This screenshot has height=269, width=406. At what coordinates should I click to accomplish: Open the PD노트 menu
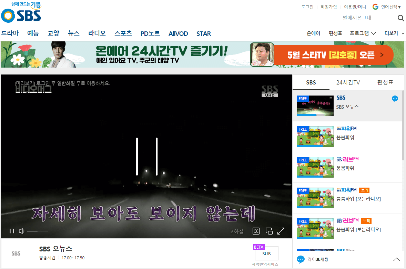pyautogui.click(x=150, y=34)
